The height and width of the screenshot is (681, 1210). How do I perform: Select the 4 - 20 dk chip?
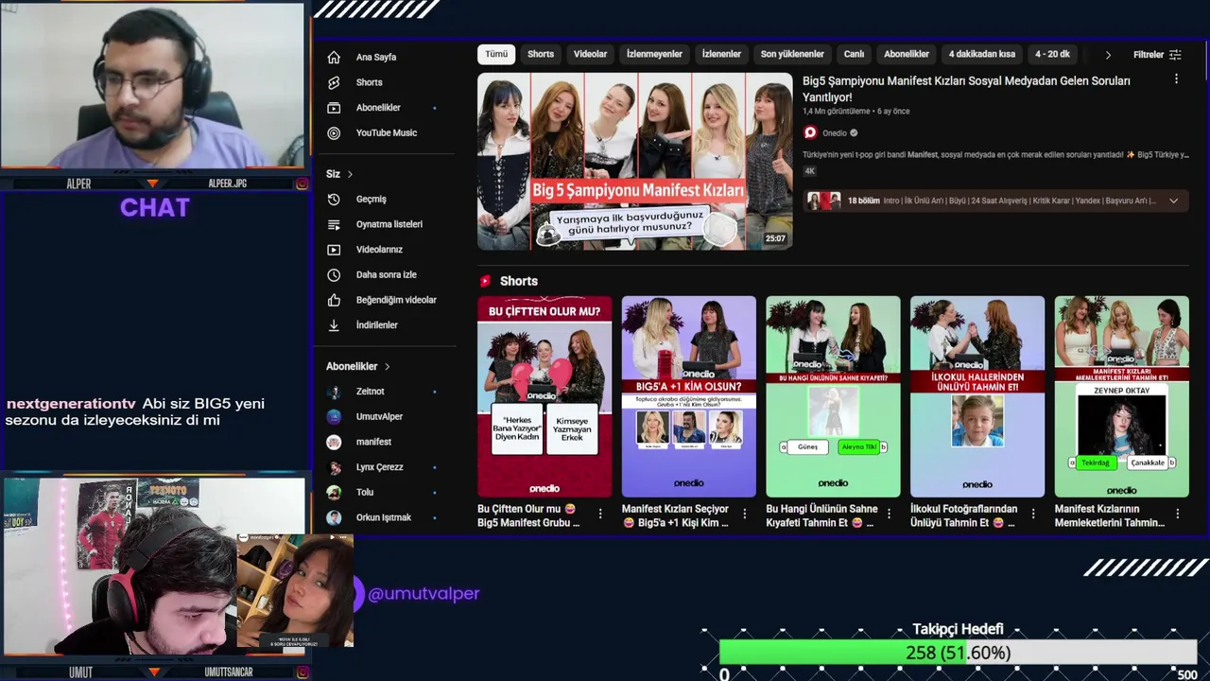1052,55
